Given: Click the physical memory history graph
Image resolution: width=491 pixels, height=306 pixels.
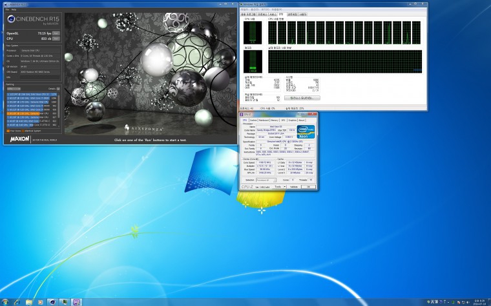Looking at the screenshot, I should coord(345,61).
